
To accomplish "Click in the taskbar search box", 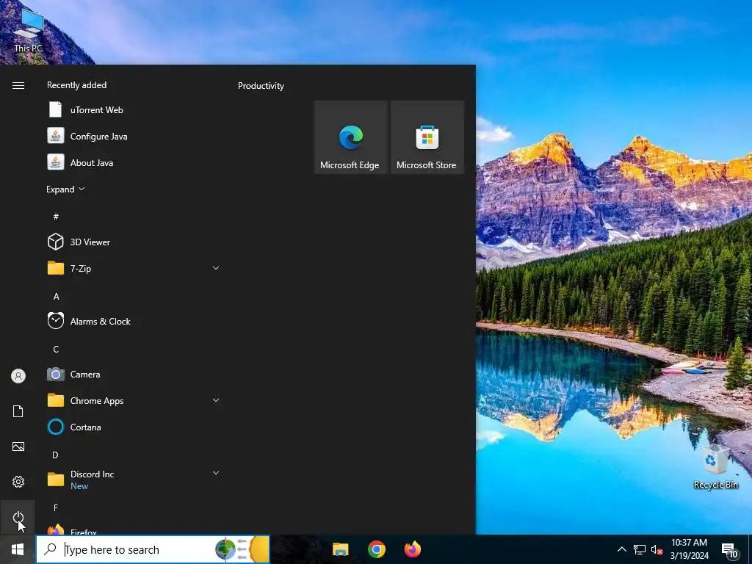I will [x=153, y=549].
